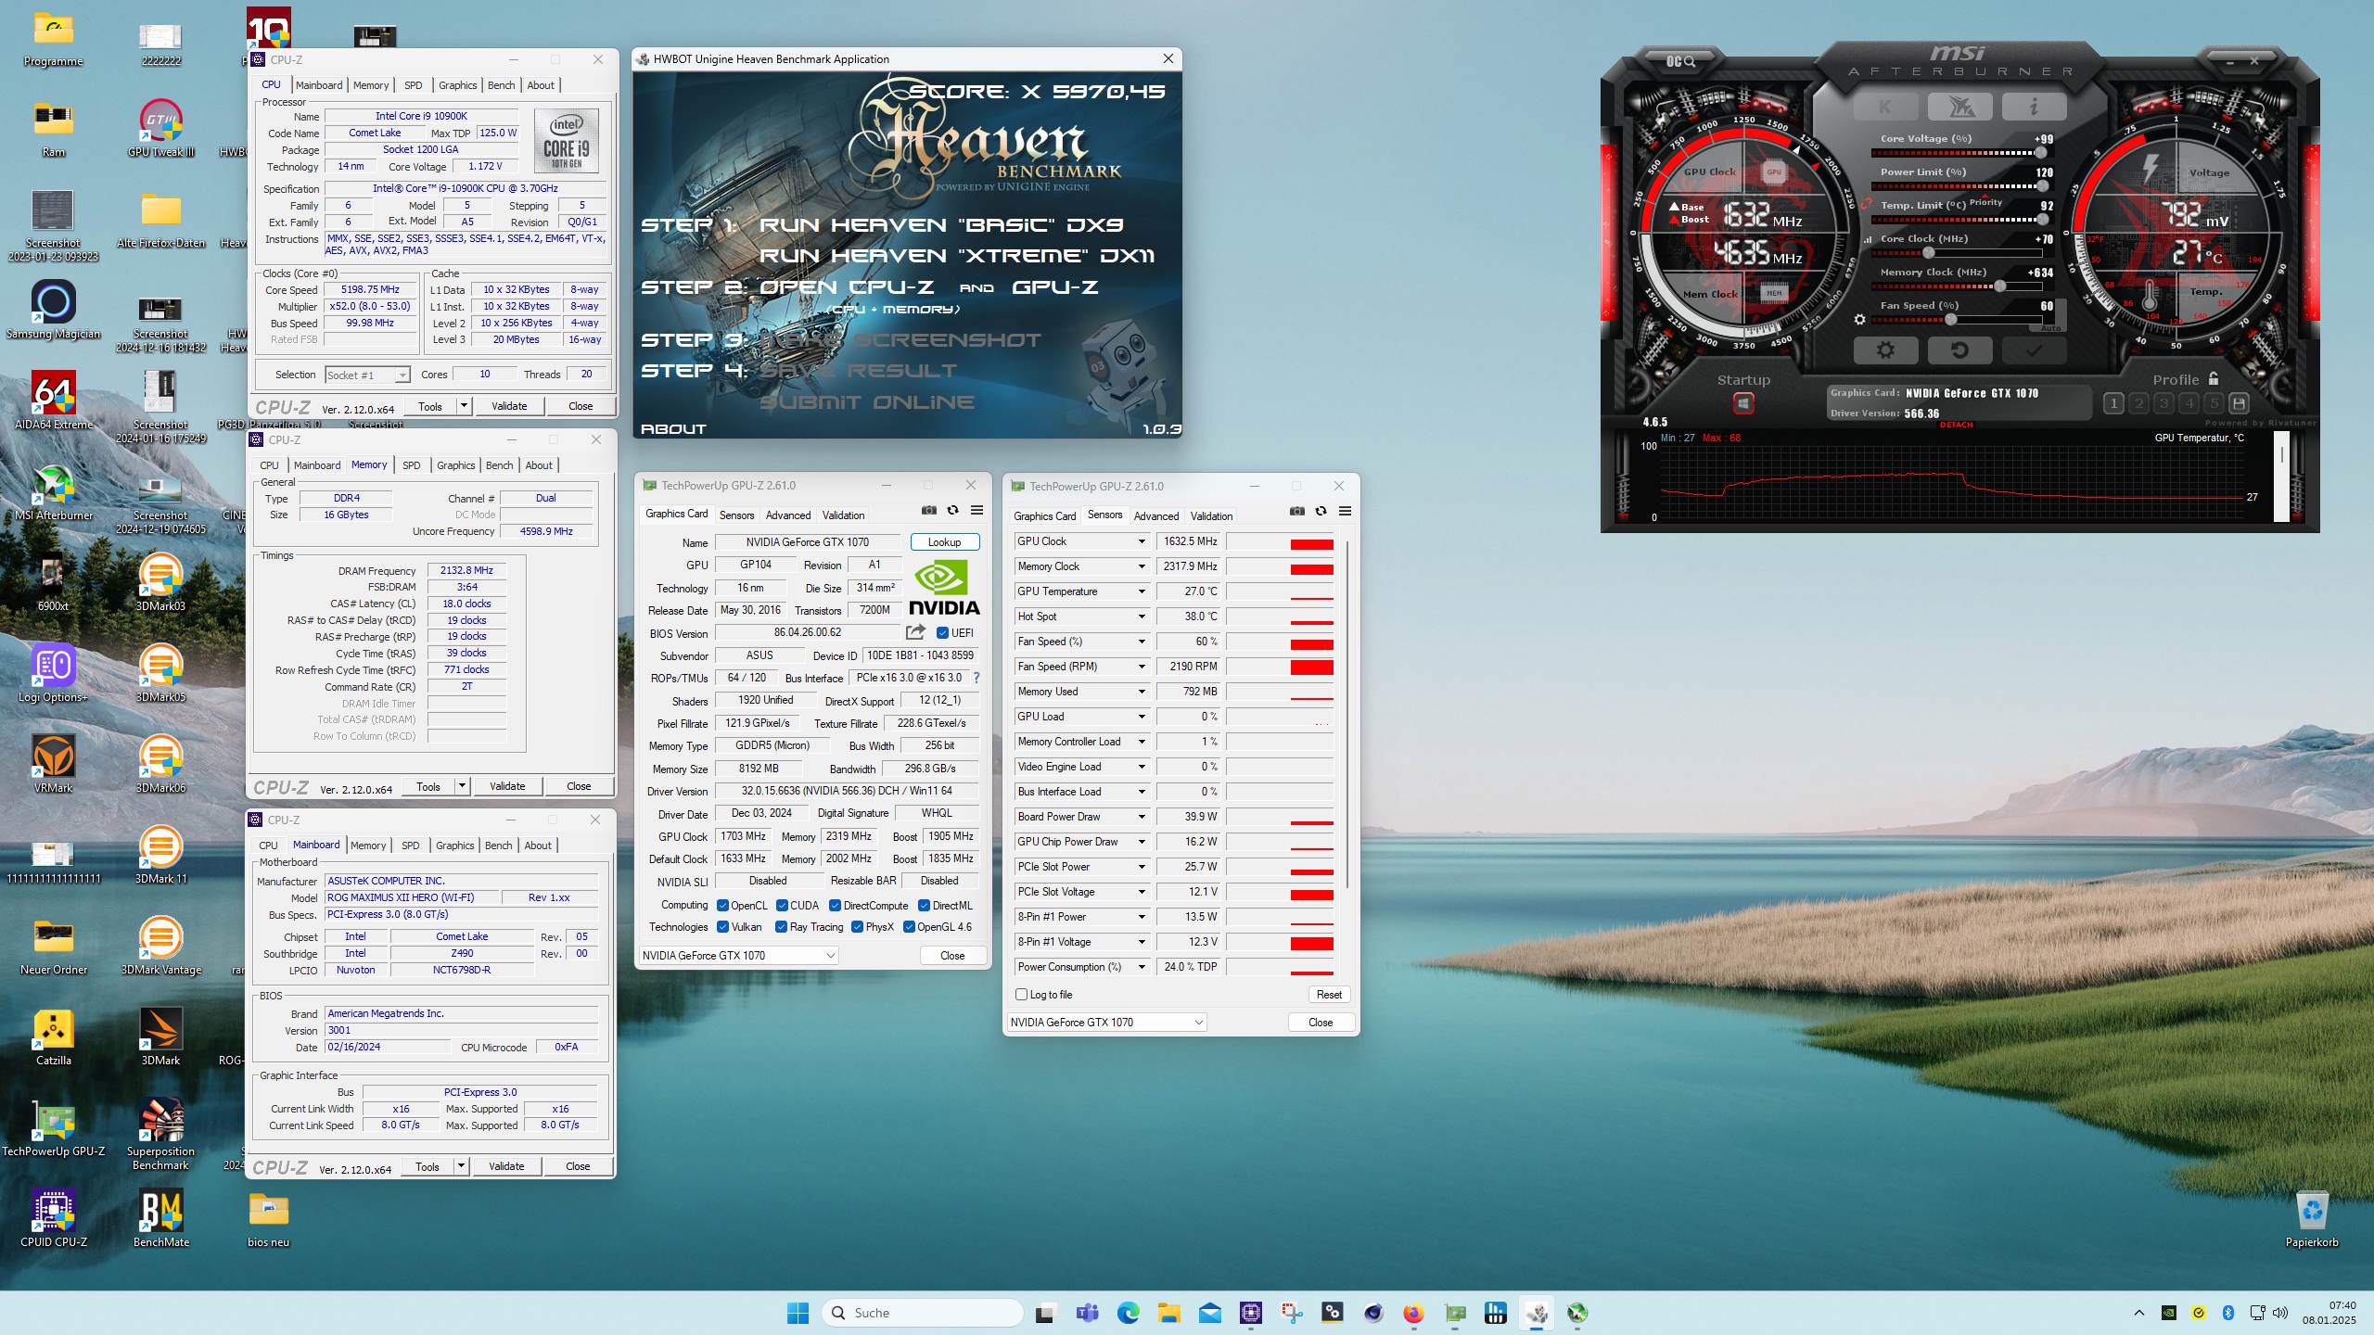
Task: Open Afterburner information (i) button
Action: pyautogui.click(x=2034, y=108)
